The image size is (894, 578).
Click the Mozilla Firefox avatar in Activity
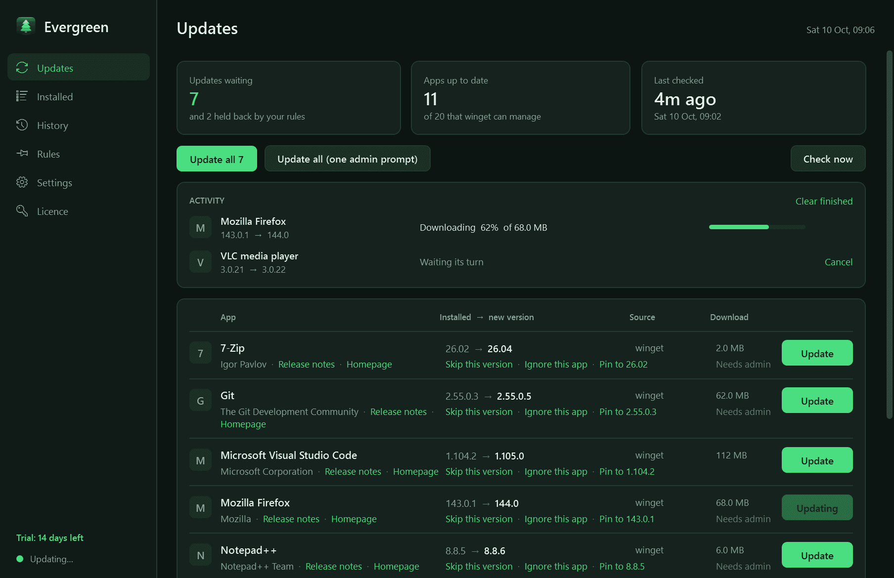[200, 228]
